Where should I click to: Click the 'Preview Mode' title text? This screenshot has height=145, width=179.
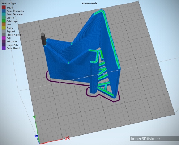point(90,3)
